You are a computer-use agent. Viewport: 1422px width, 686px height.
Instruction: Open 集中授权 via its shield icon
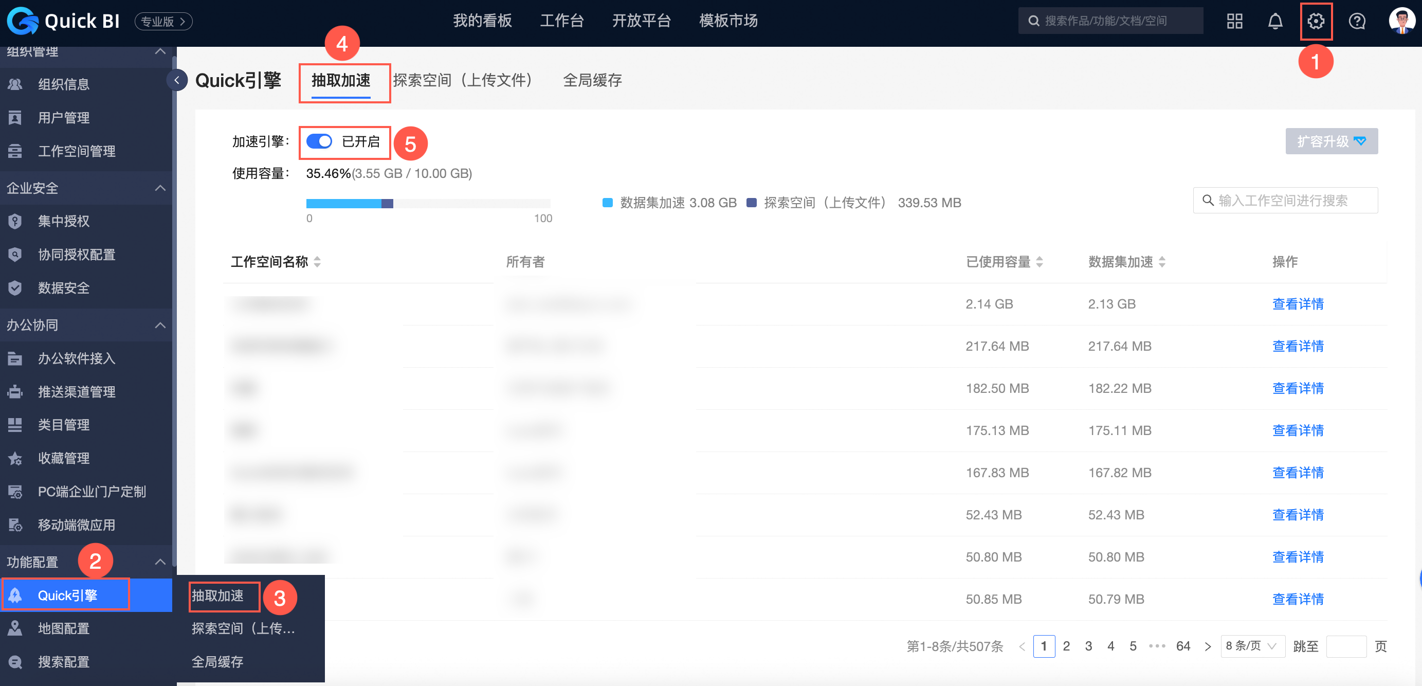[x=15, y=221]
